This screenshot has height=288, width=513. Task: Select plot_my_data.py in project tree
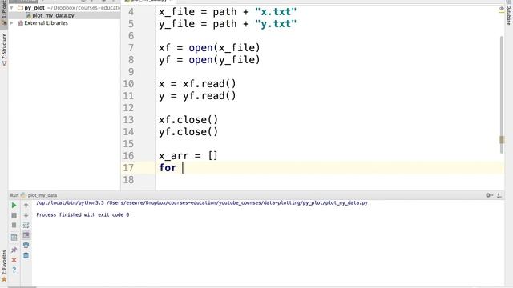click(x=64, y=15)
